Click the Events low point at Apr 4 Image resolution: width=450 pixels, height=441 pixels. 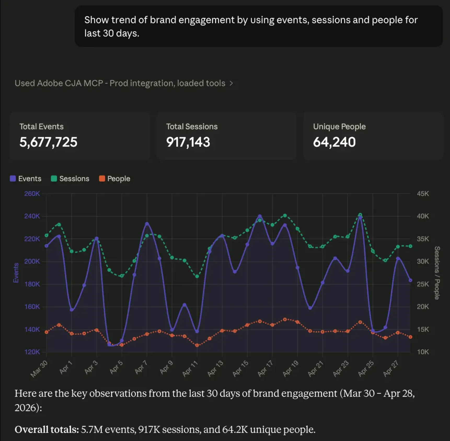[109, 344]
